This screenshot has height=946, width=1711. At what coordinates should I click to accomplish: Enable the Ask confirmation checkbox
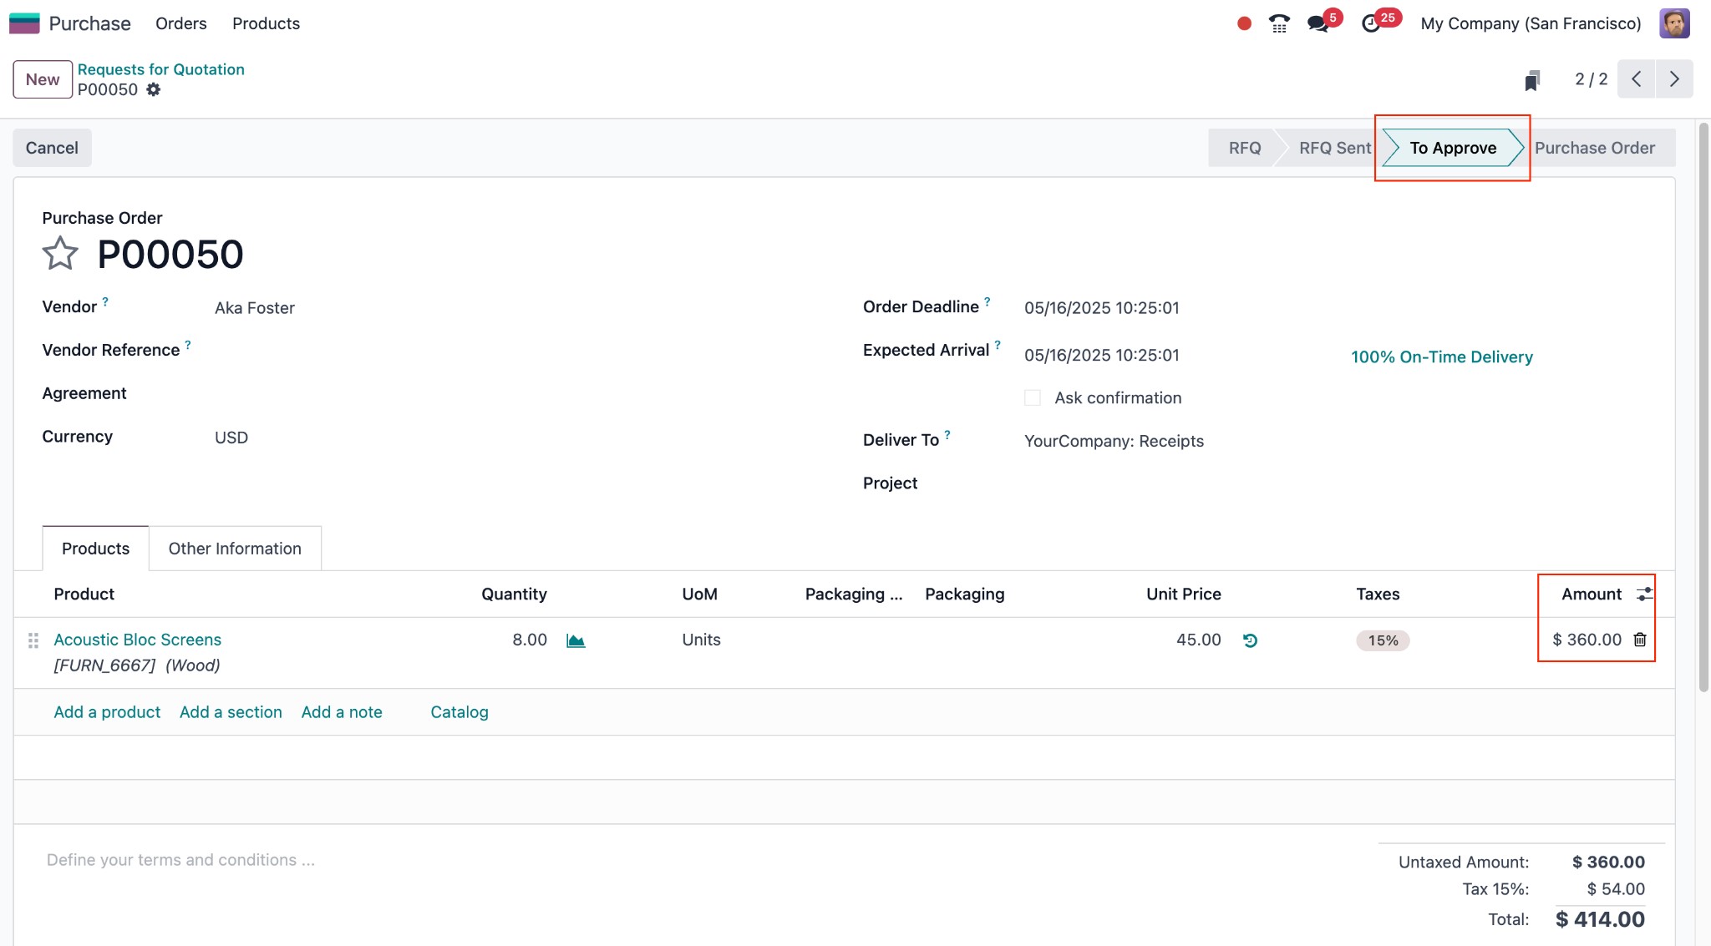(1033, 398)
